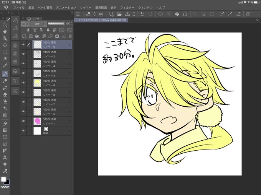
Task: Select the レイヤー panel tab
Action: 35,19
